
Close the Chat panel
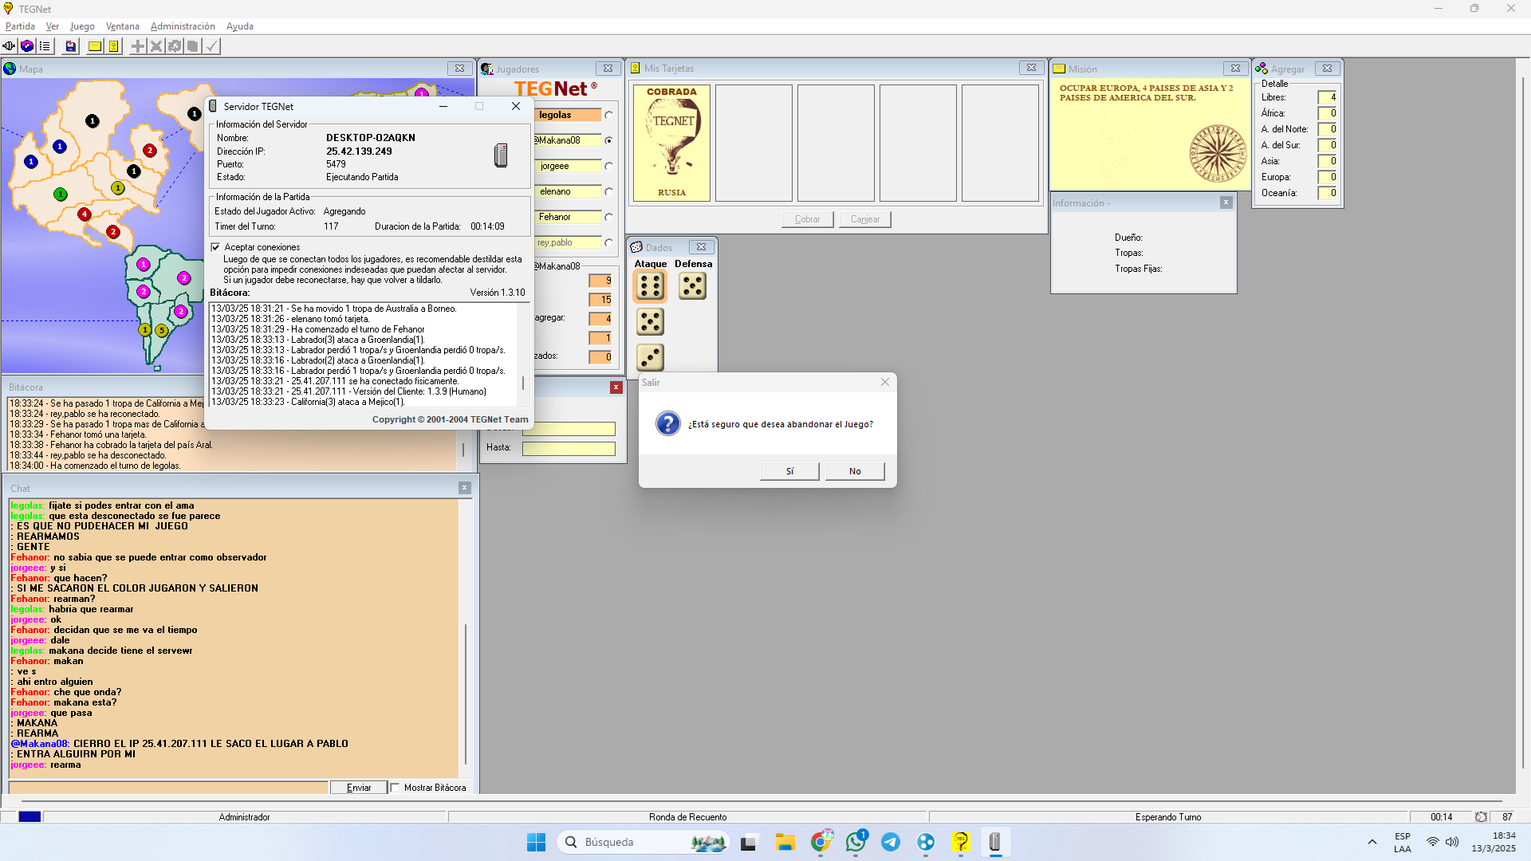[465, 488]
